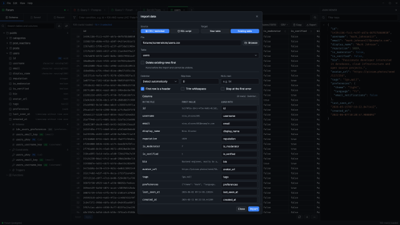
Task: Close the JSON Viewer panel
Action: coord(396,10)
